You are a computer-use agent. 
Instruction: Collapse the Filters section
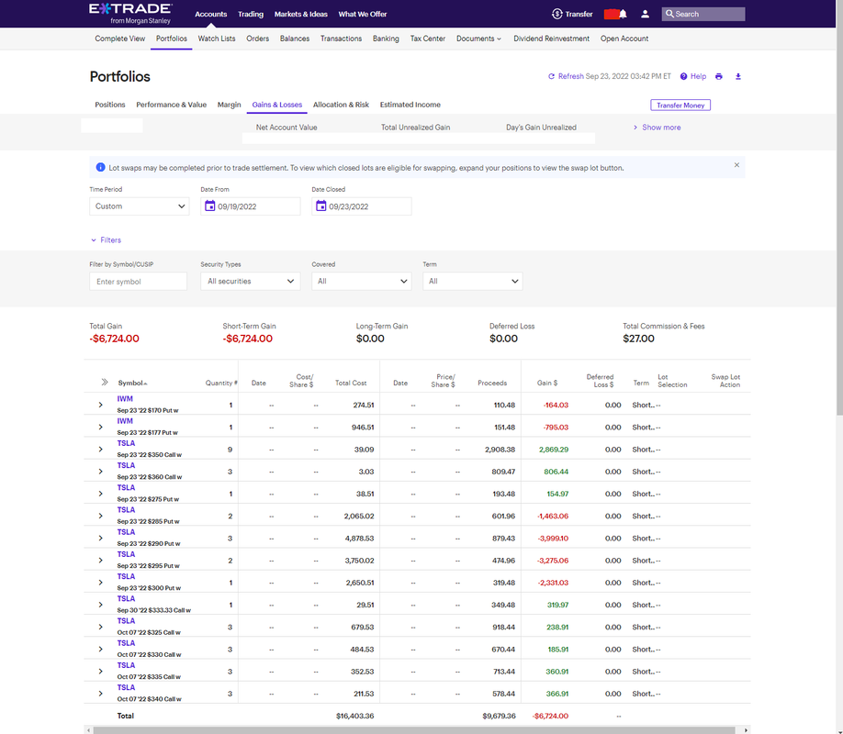click(106, 240)
